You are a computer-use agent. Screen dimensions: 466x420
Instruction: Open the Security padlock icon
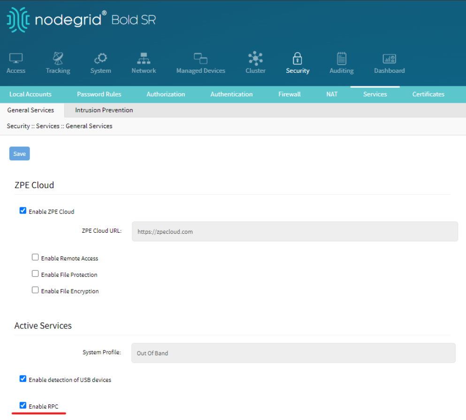pos(298,58)
